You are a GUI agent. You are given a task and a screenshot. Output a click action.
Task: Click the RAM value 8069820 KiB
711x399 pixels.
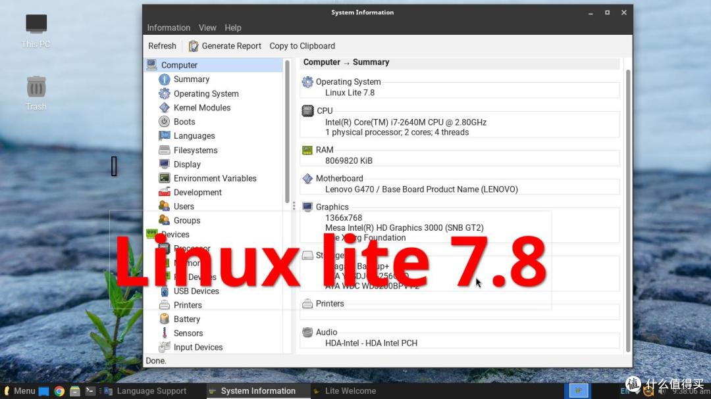[349, 161]
